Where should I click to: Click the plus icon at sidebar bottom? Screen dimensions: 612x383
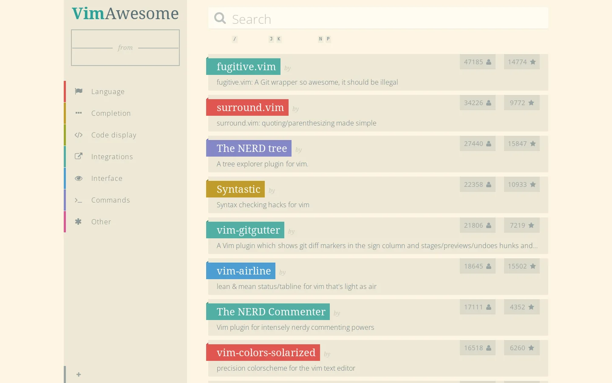tap(79, 374)
